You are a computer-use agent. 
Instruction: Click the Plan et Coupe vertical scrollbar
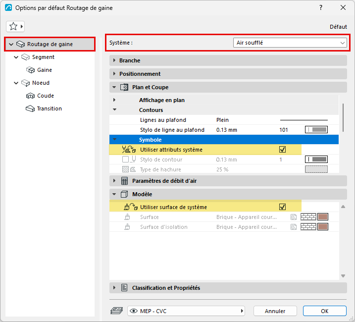click(343, 117)
